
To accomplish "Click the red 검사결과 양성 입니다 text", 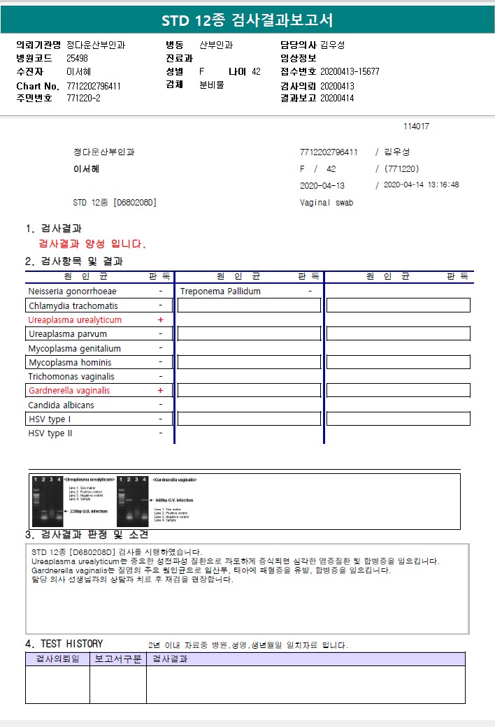I will [x=92, y=244].
